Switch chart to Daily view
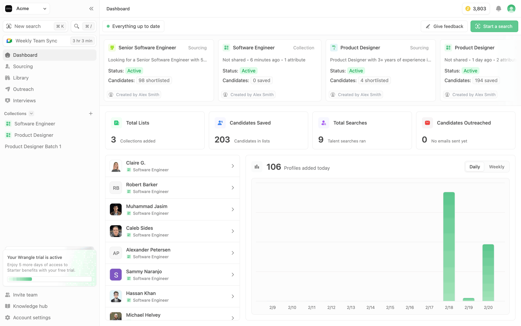The image size is (521, 326). (475, 167)
